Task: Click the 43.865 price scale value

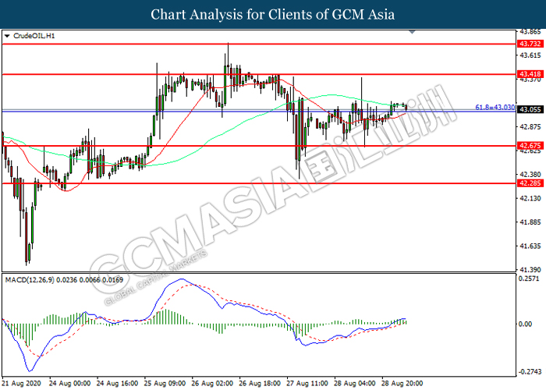Action: pyautogui.click(x=530, y=32)
